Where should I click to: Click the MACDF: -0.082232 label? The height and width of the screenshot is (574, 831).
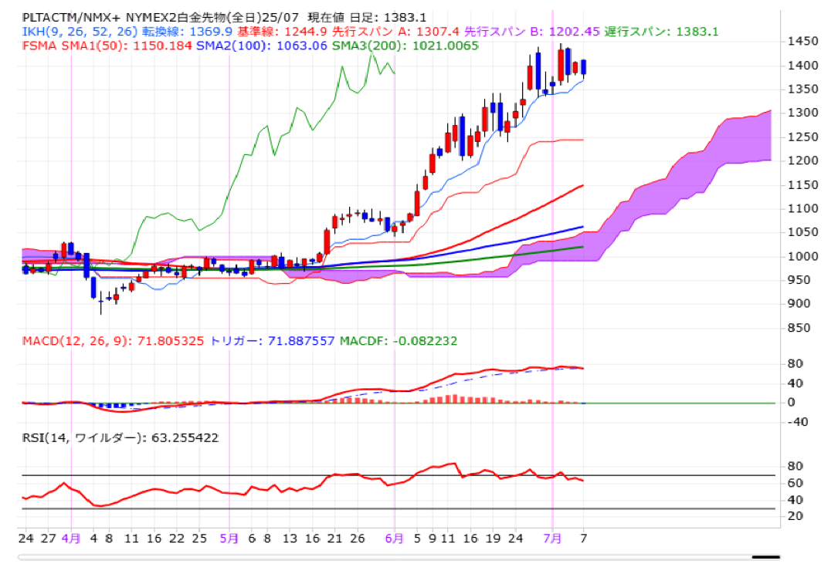pyautogui.click(x=398, y=341)
